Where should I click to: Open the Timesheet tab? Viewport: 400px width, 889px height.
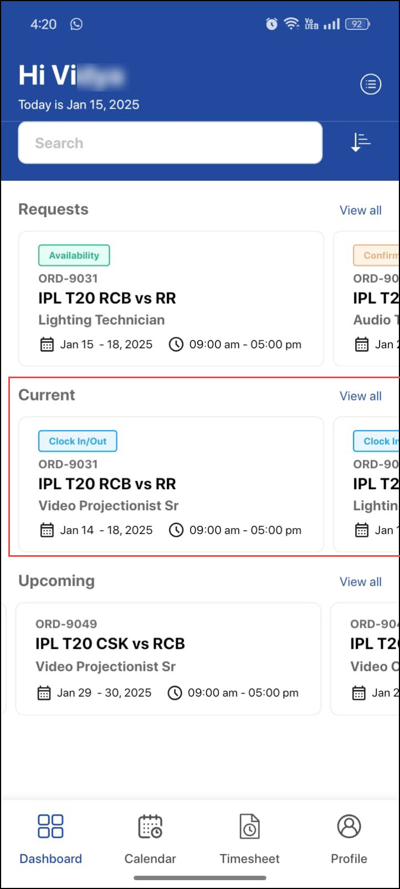coord(249,838)
